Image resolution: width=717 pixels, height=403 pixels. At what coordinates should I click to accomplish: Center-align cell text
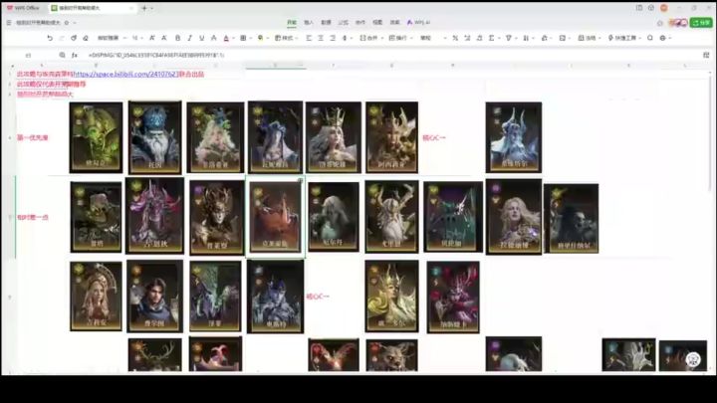point(321,38)
